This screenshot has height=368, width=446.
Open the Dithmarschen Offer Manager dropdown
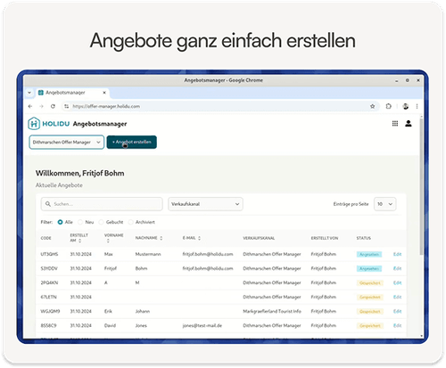[x=67, y=142]
